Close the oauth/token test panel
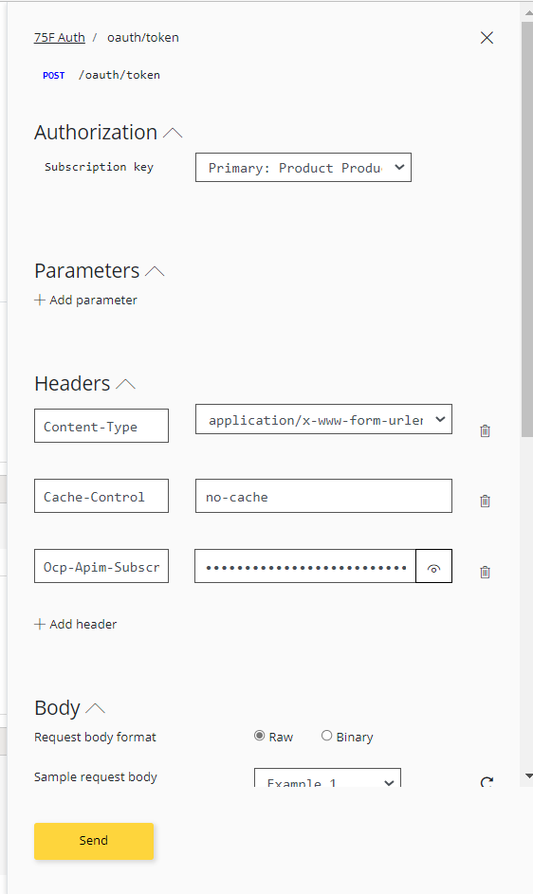This screenshot has height=894, width=533. [x=487, y=38]
